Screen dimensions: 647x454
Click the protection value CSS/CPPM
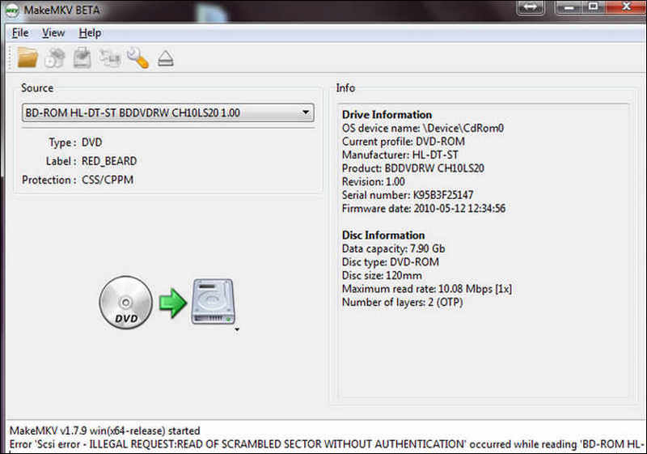(108, 180)
